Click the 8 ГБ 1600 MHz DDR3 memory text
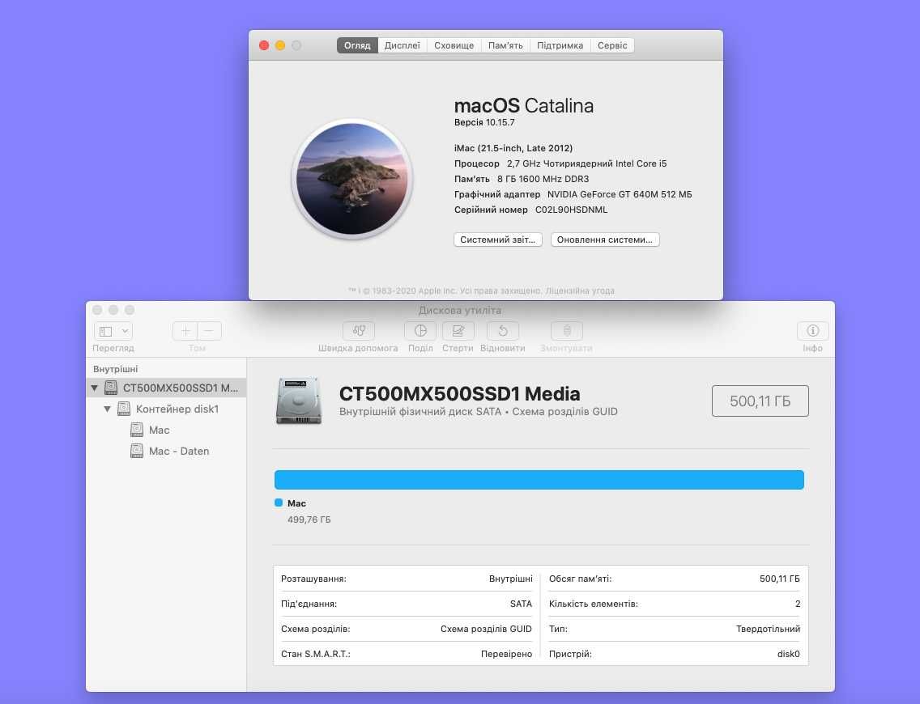Image resolution: width=920 pixels, height=704 pixels. coord(543,179)
